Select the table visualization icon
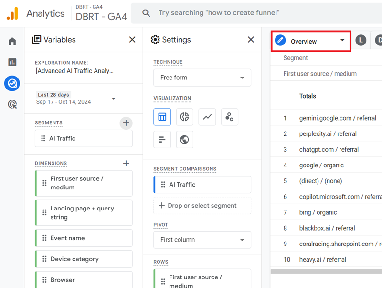The image size is (382, 288). (162, 117)
